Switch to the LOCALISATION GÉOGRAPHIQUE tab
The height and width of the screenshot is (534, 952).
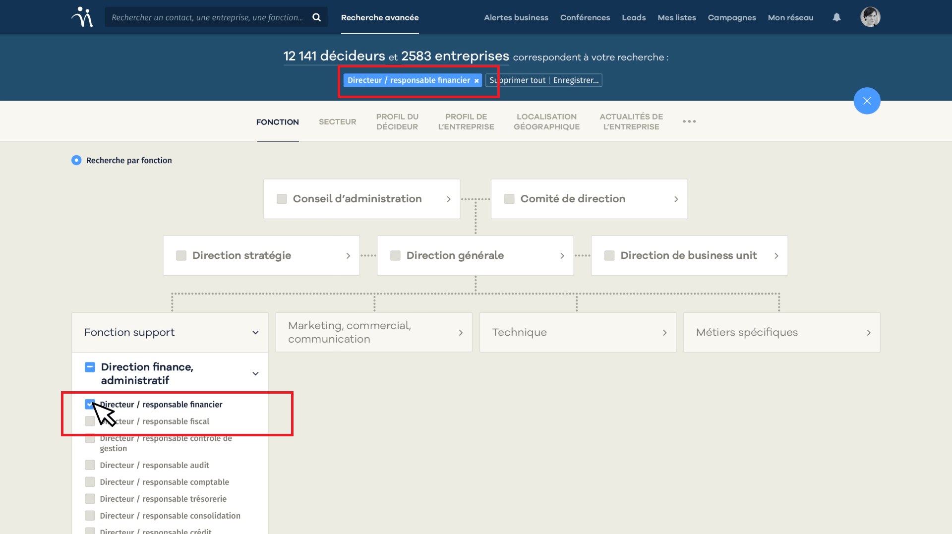pos(547,122)
